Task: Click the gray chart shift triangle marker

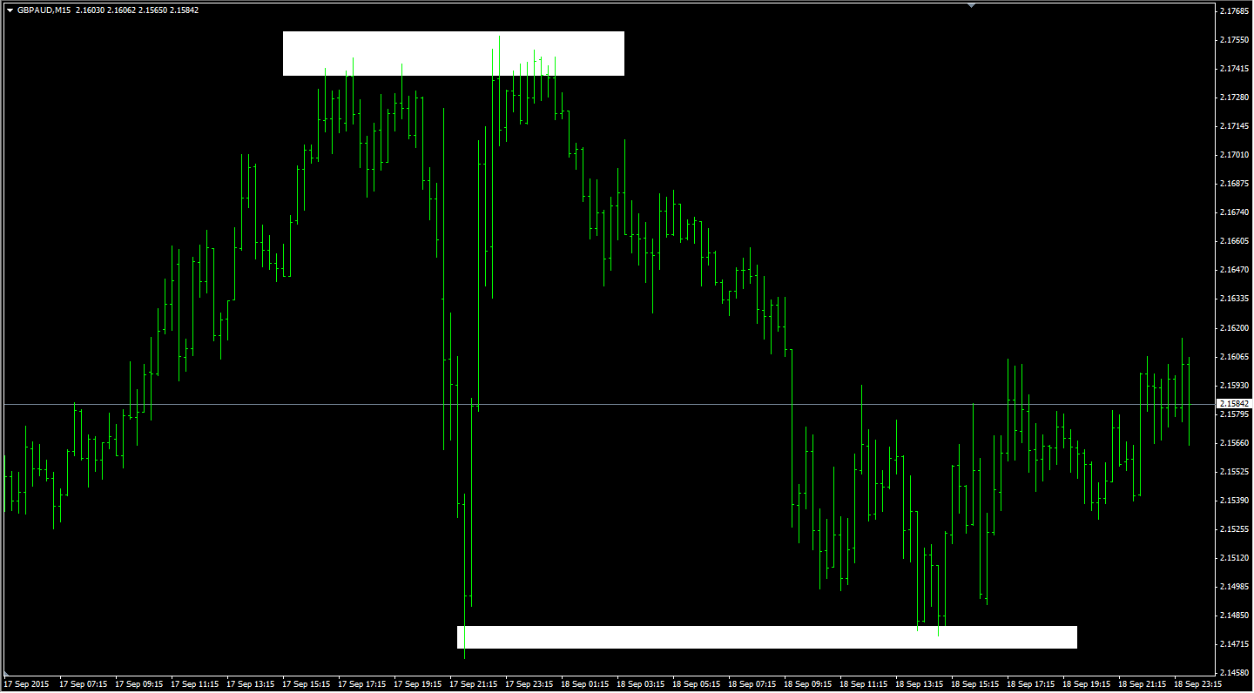Action: point(972,5)
